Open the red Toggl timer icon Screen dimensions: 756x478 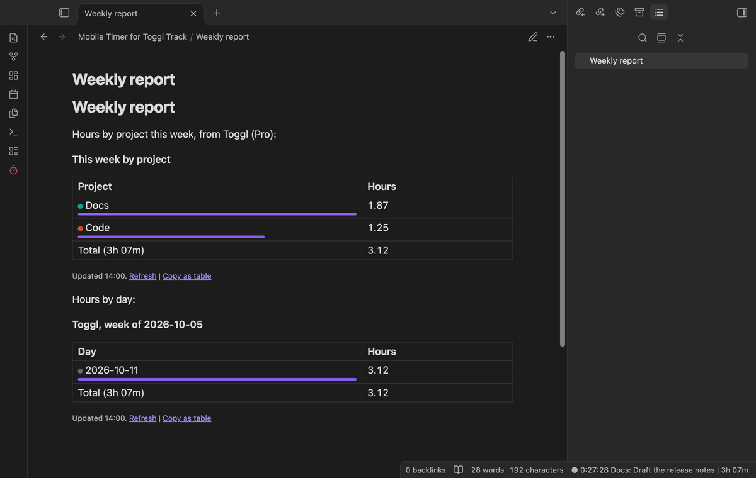pyautogui.click(x=13, y=170)
